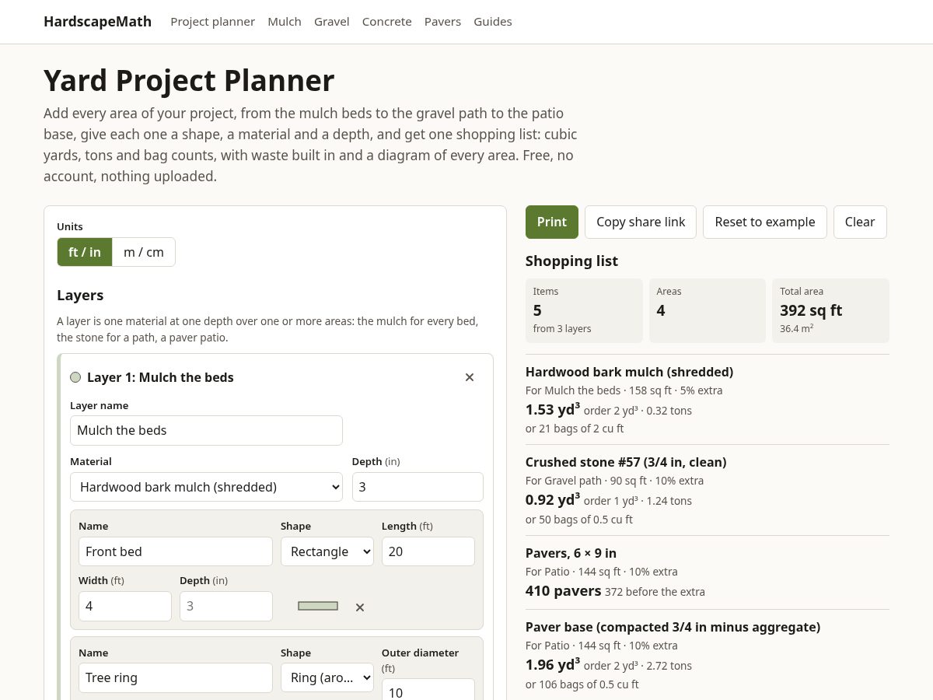Open the Material dropdown for Layer 1
This screenshot has height=700, width=933.
click(206, 487)
